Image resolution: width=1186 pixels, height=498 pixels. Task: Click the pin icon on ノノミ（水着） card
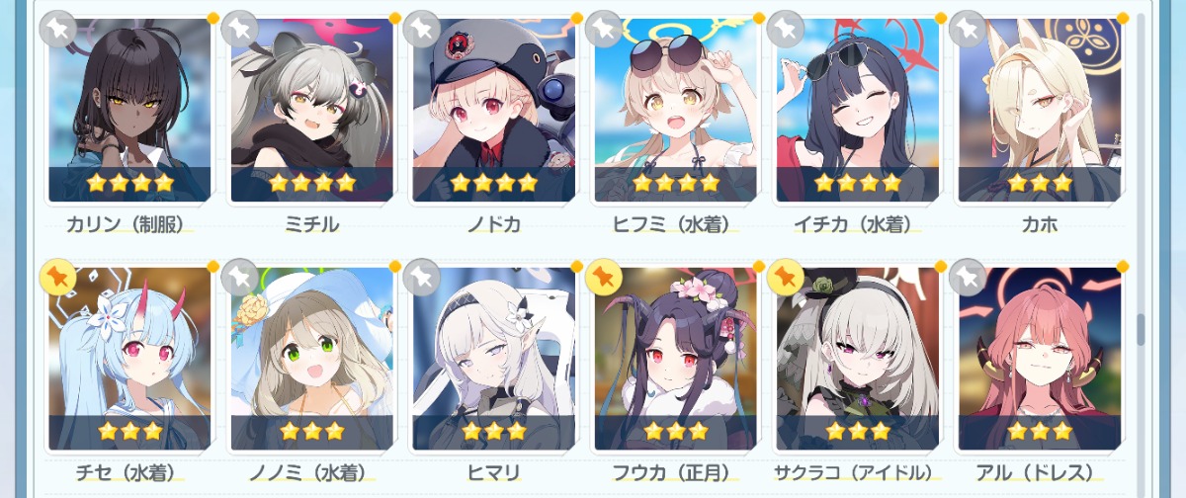coord(240,278)
